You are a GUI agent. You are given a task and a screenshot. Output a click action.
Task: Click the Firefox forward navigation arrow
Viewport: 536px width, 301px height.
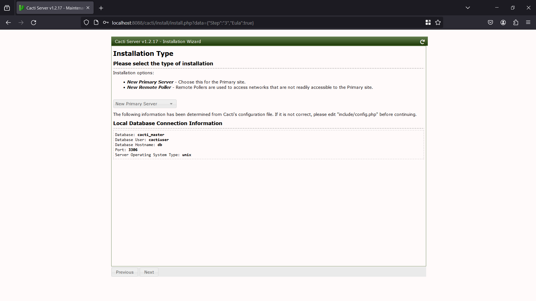pyautogui.click(x=21, y=23)
